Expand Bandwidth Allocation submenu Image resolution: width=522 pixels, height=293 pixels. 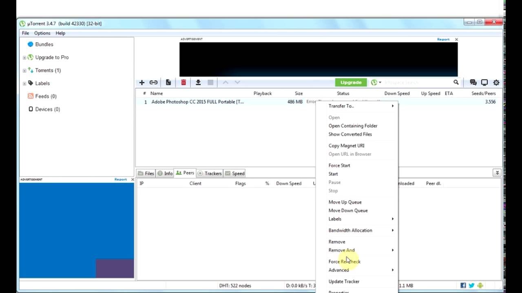point(357,230)
